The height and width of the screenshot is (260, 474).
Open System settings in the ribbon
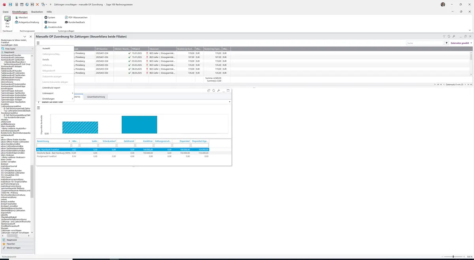50,17
